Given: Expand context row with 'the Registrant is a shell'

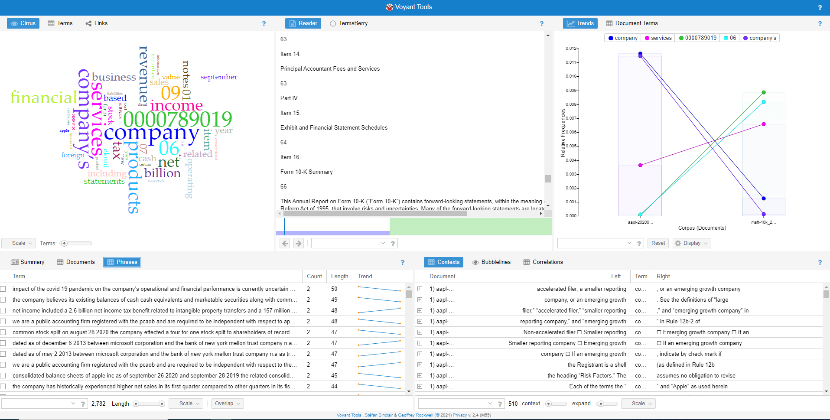Looking at the screenshot, I should pos(420,365).
